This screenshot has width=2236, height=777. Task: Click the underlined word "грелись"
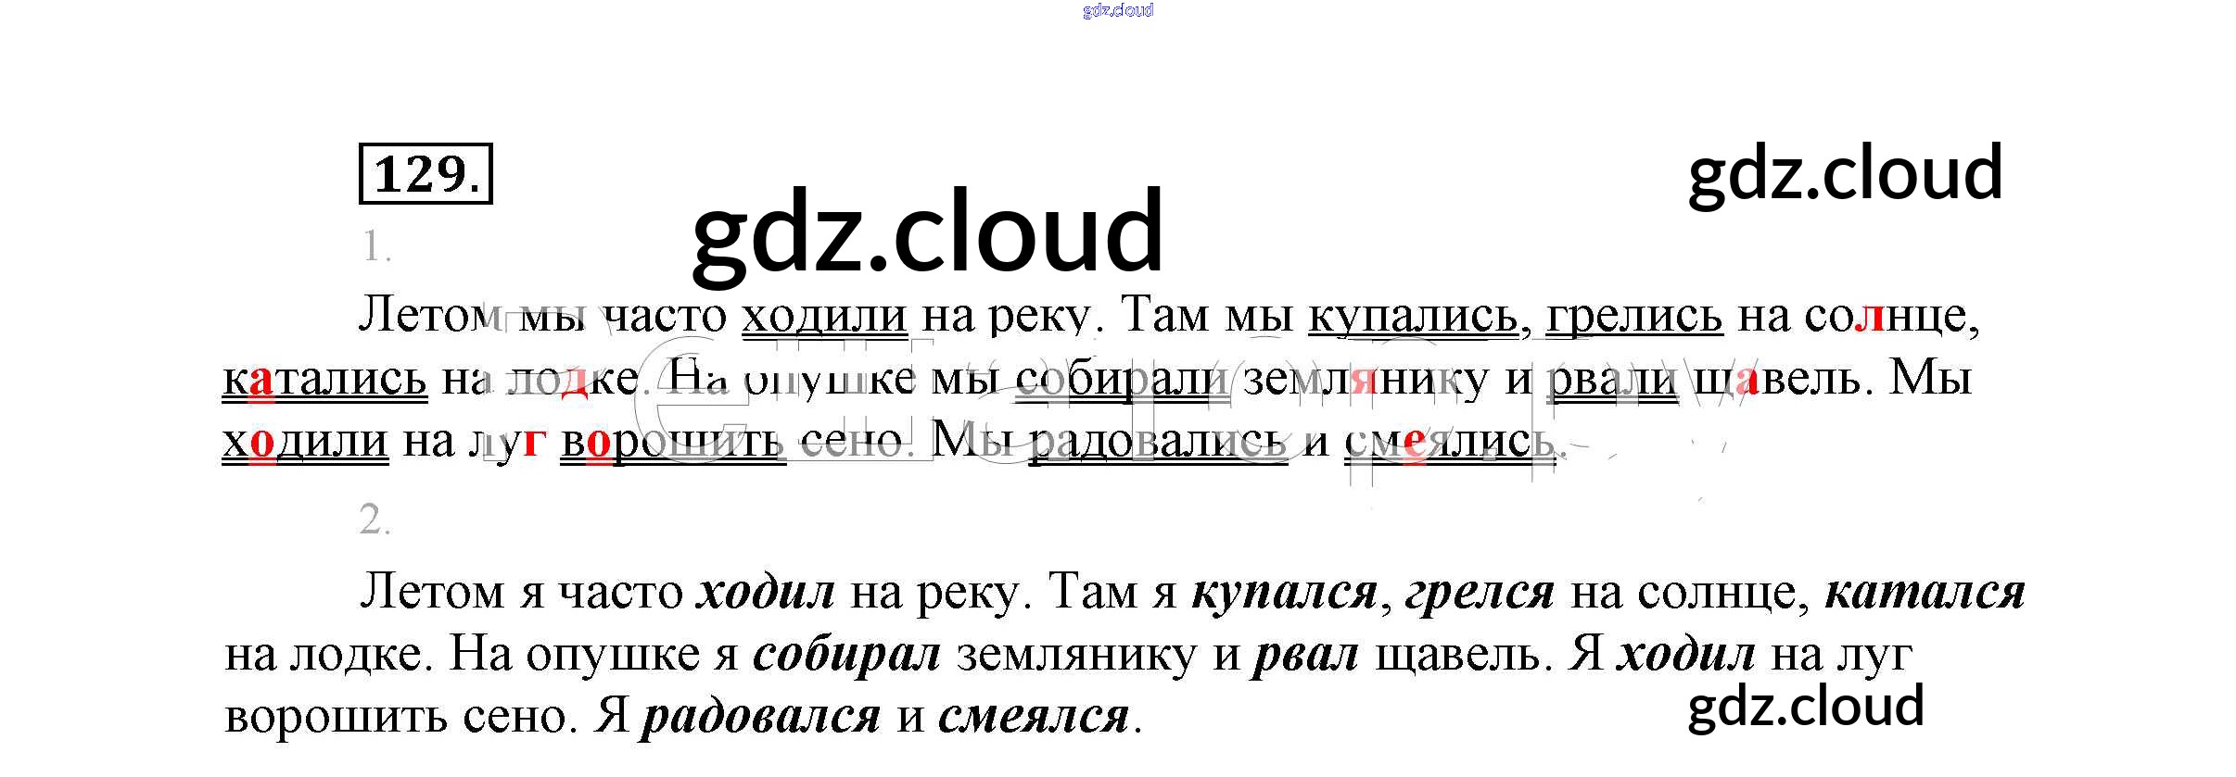click(1634, 317)
